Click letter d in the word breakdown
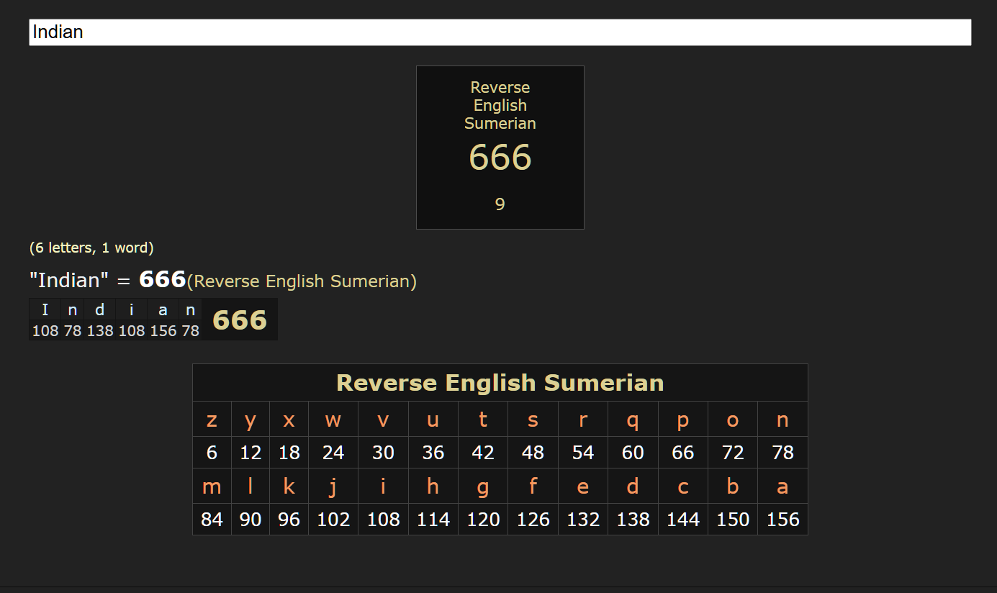The image size is (997, 593). click(100, 310)
